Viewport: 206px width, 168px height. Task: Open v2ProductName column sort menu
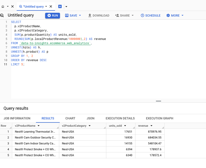(39, 126)
